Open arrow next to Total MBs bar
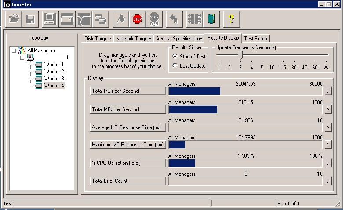This screenshot has width=343, height=210. tap(328, 109)
